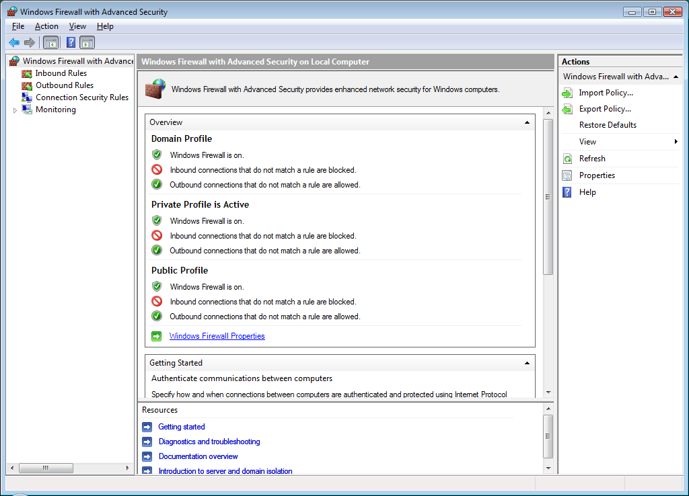Click the Overview pane scroll down arrow
Screen dimensions: 689x496
click(548, 392)
